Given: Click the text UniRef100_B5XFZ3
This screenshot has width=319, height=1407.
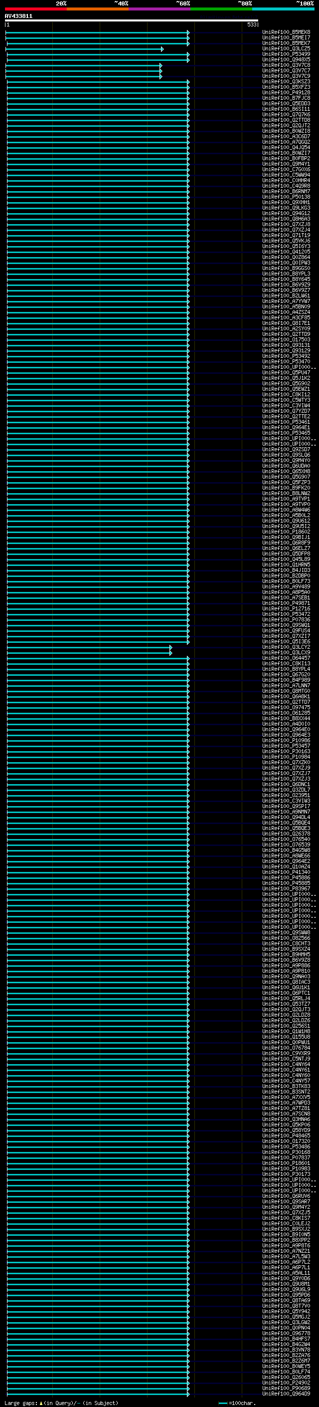Looking at the screenshot, I should click(286, 87).
